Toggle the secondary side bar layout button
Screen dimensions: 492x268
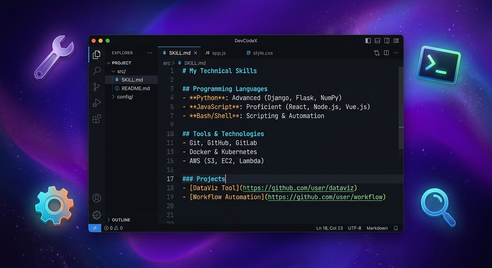(x=387, y=41)
